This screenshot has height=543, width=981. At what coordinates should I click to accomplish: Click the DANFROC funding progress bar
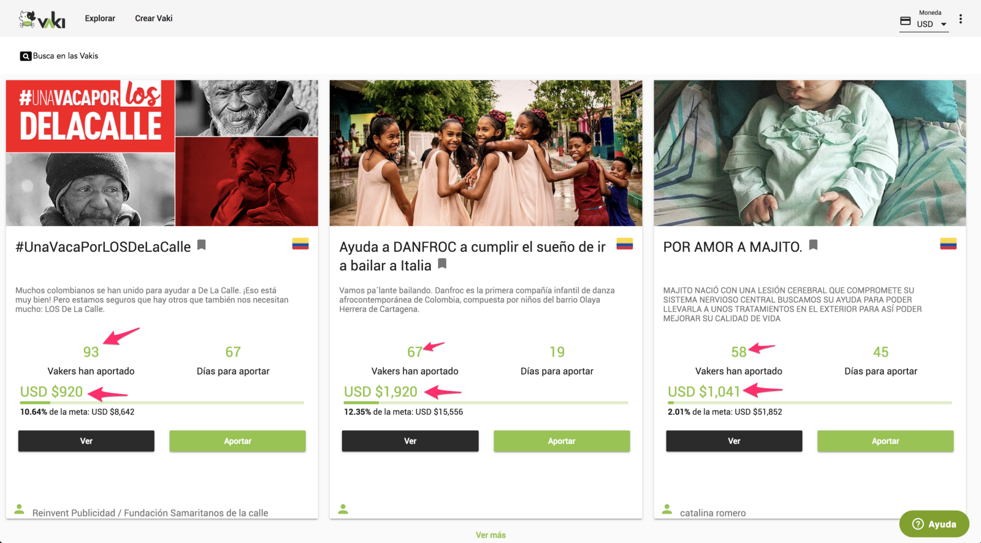pos(486,403)
